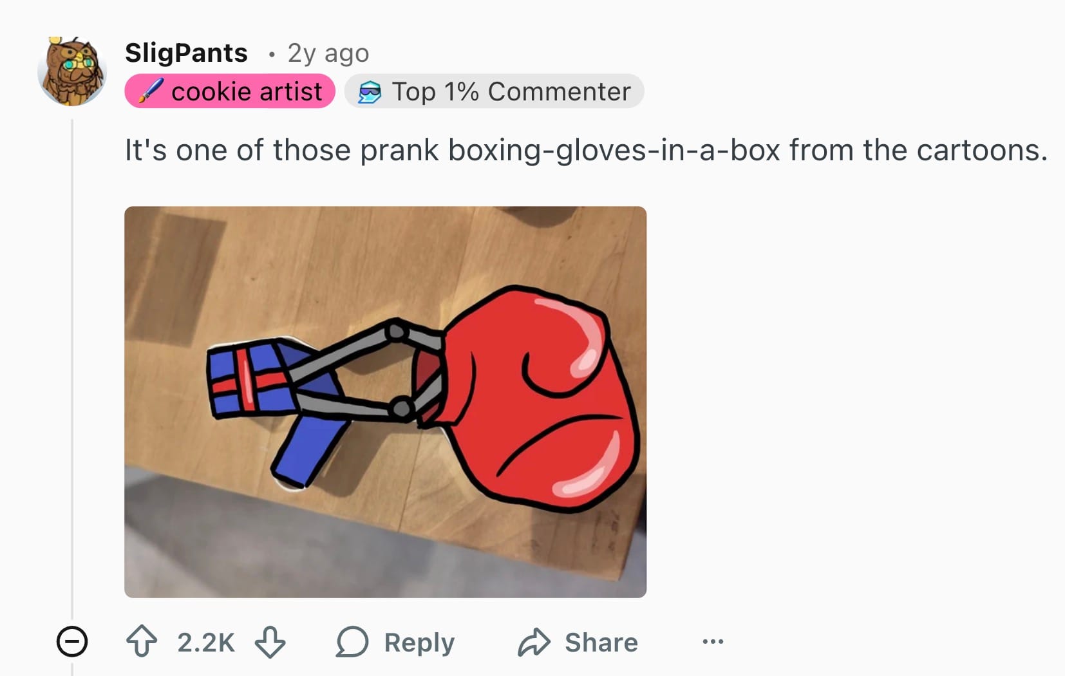The width and height of the screenshot is (1065, 676).
Task: Click the 2.2K vote count
Action: tap(206, 643)
